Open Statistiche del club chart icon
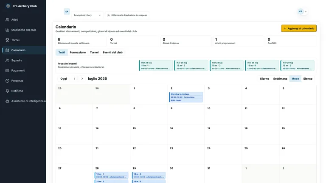This screenshot has width=326, height=183. 7,30
